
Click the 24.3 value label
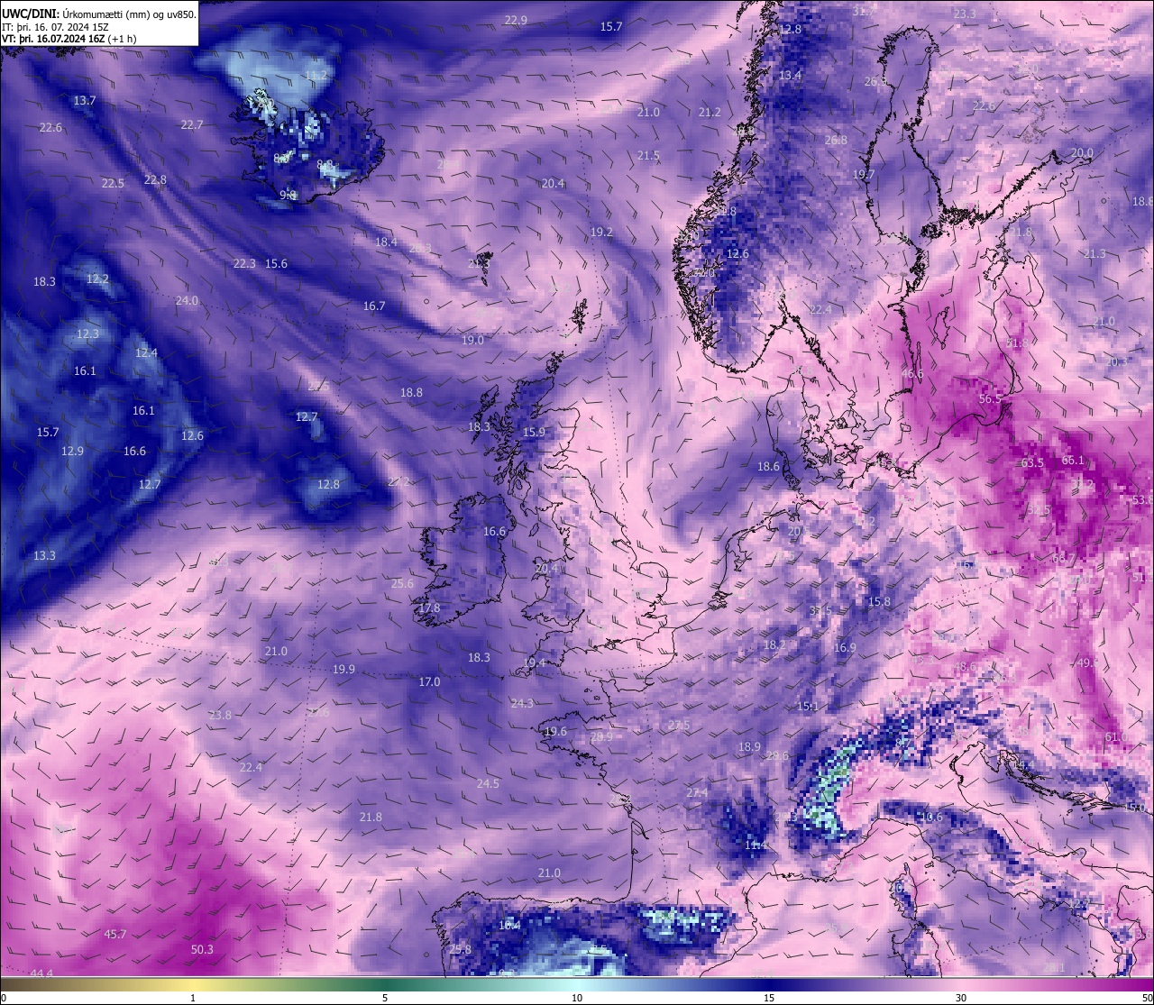click(x=522, y=703)
